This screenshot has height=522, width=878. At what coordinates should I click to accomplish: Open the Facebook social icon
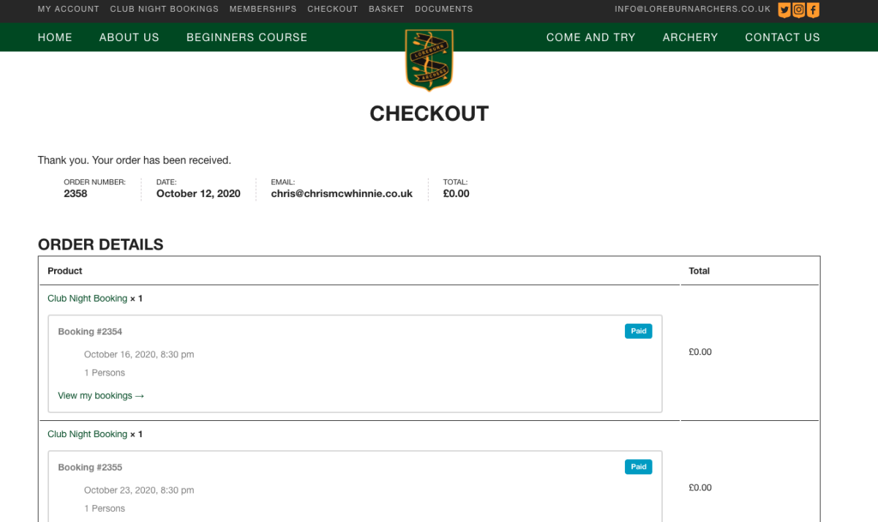[x=813, y=10]
